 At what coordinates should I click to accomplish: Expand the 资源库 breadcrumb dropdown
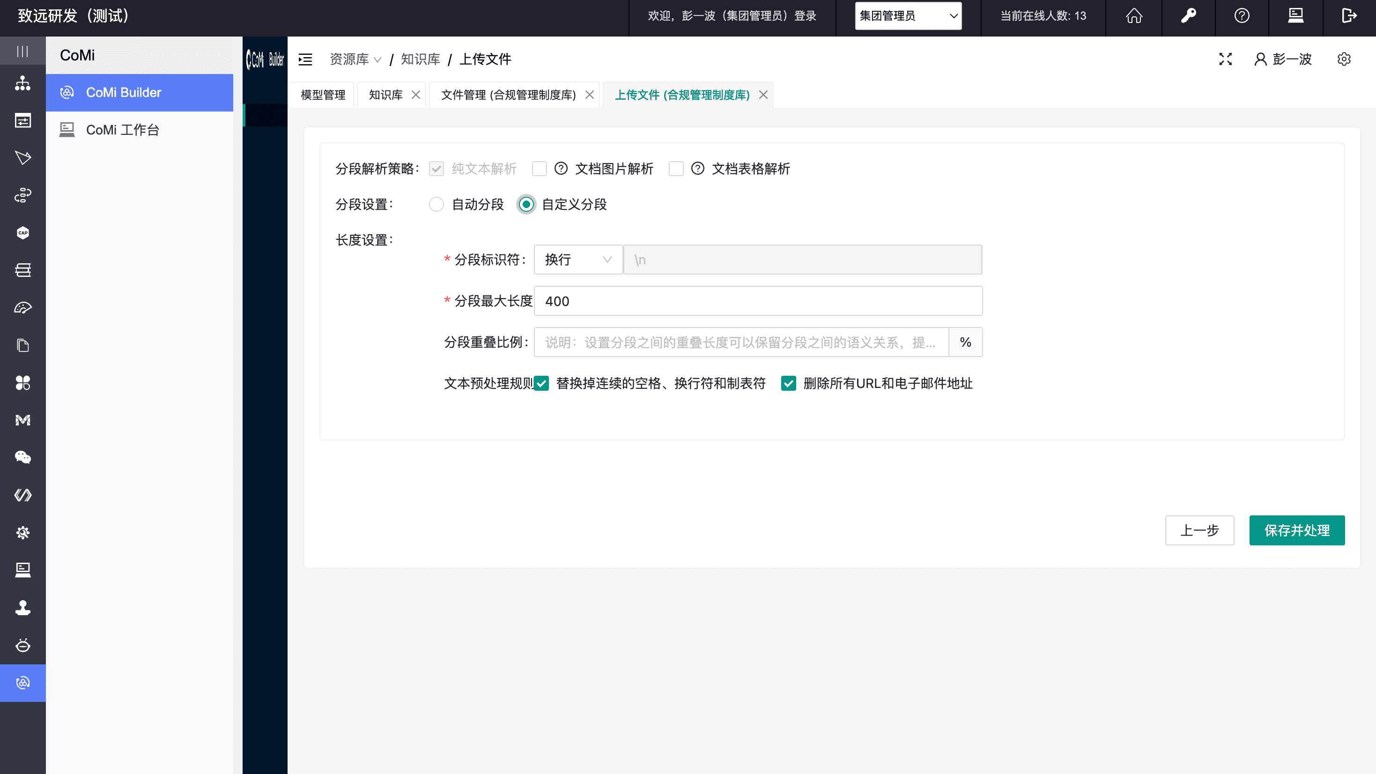tap(355, 60)
